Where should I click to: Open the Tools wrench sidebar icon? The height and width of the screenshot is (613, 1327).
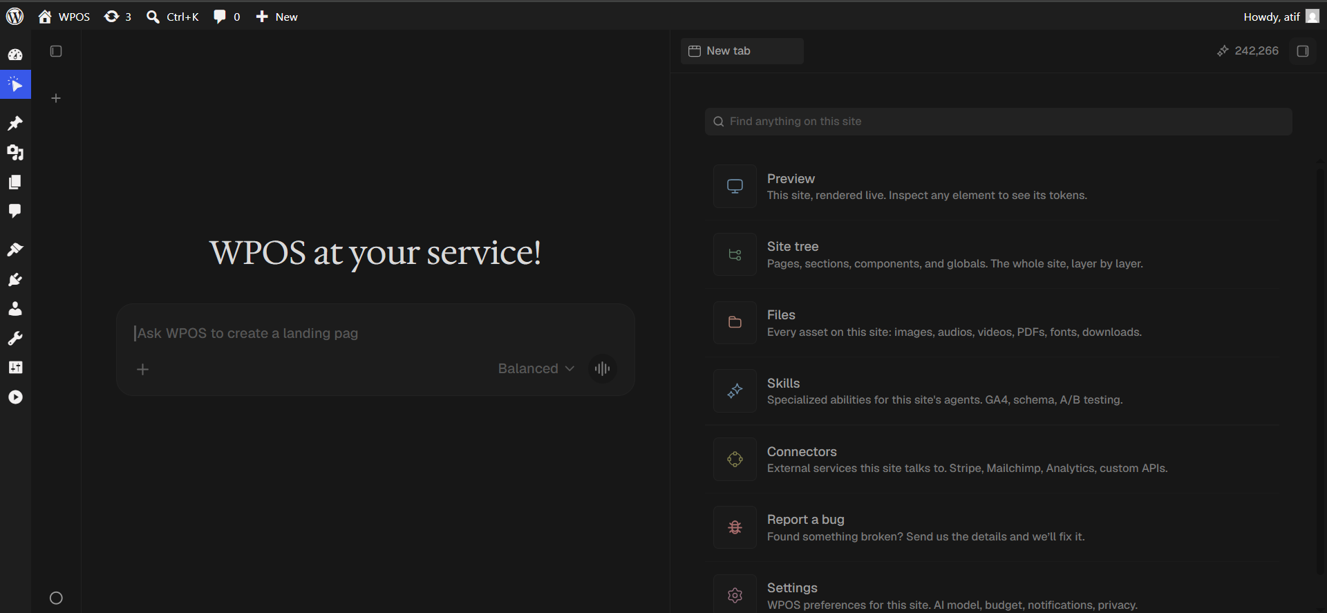(15, 338)
